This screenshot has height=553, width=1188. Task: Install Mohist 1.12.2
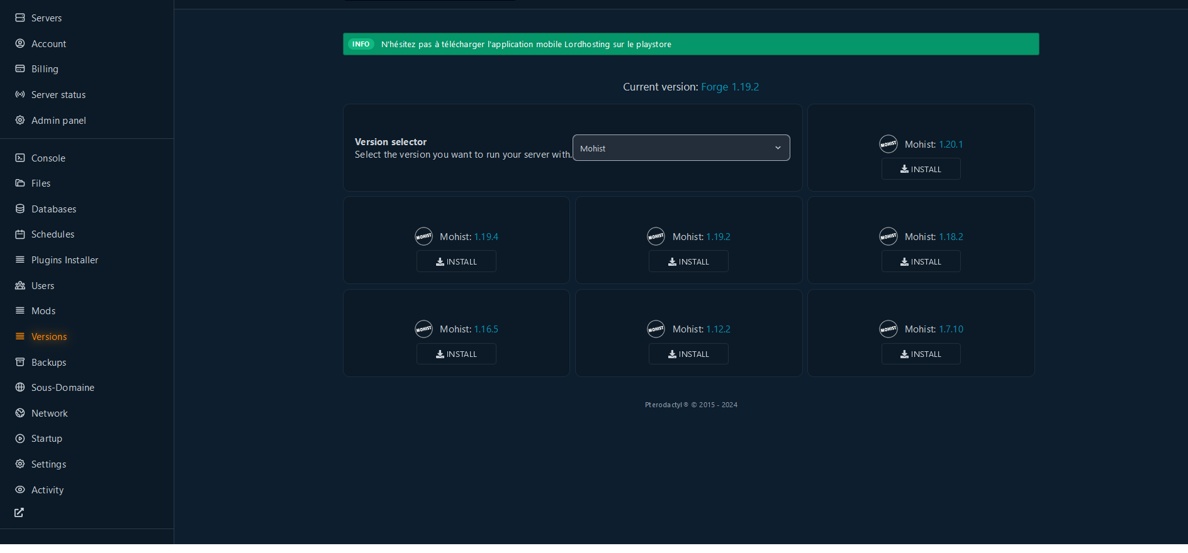click(688, 354)
